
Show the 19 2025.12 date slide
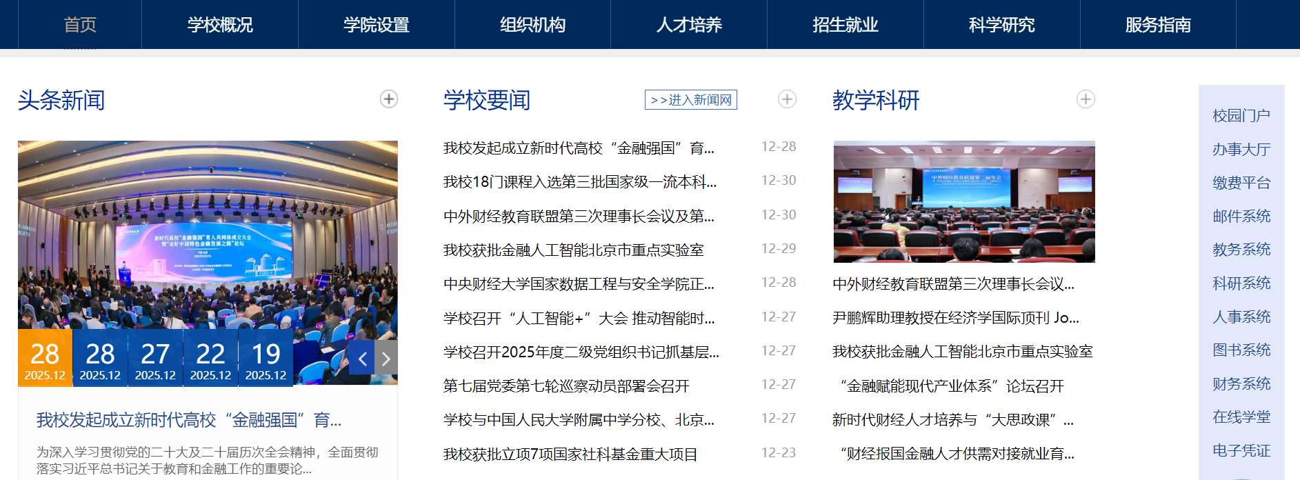(x=266, y=359)
